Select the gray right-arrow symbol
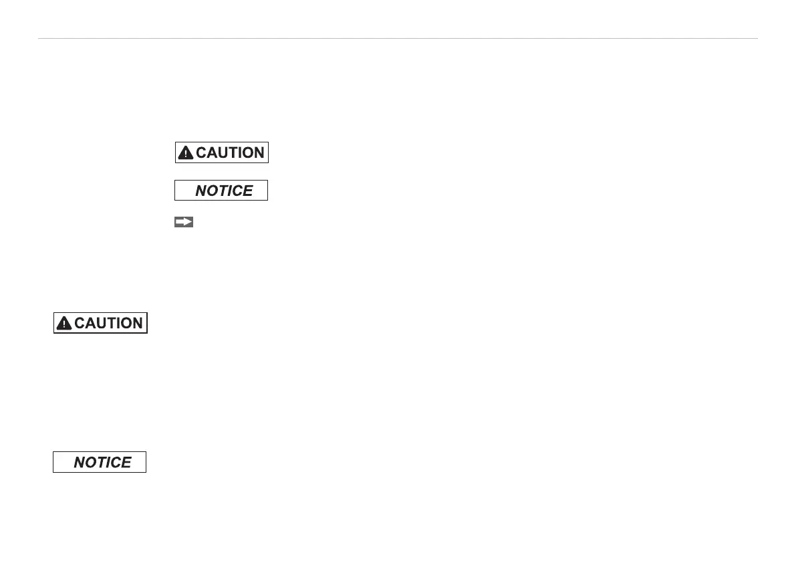This screenshot has height=561, width=796. click(184, 222)
